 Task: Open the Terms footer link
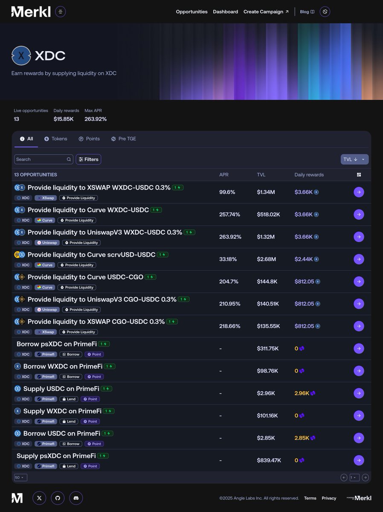coord(310,498)
